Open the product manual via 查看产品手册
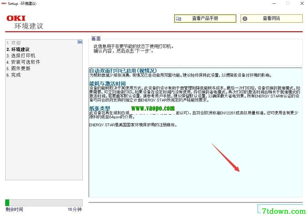Screen dimensions: 307x217 (205, 19)
